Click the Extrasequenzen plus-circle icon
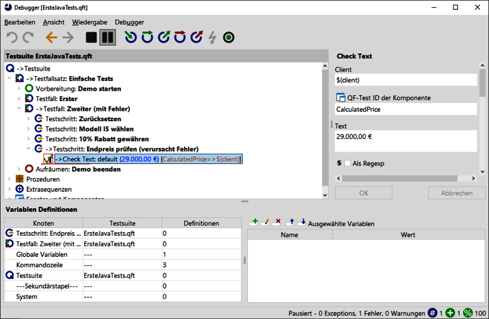 [x=20, y=189]
